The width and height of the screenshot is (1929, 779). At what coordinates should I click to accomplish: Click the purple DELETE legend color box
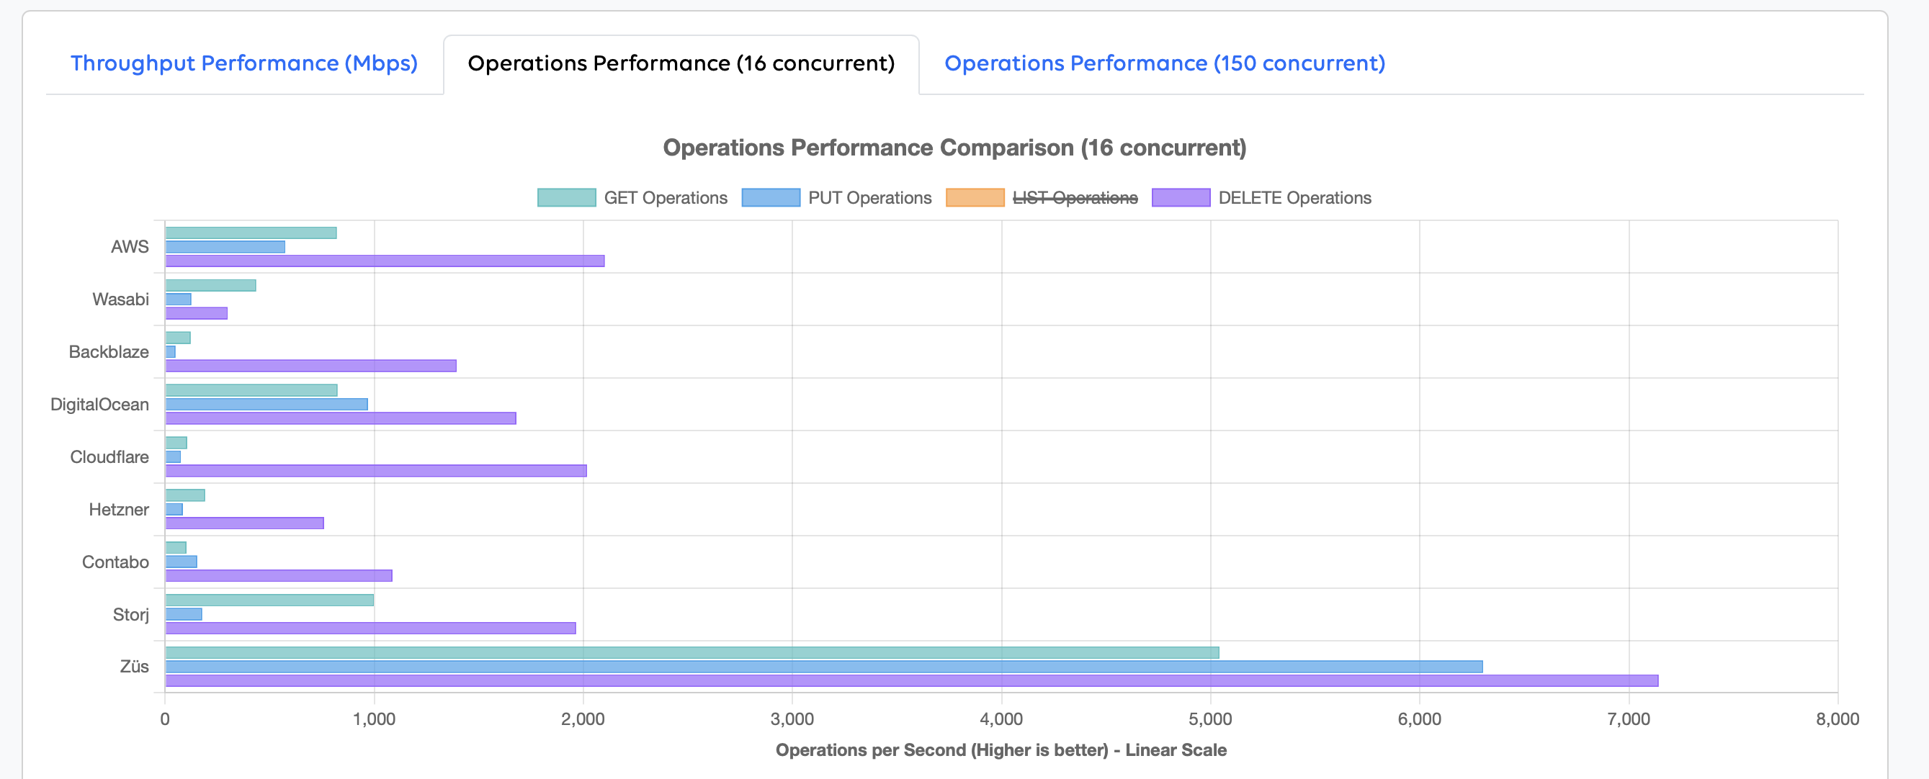1180,197
